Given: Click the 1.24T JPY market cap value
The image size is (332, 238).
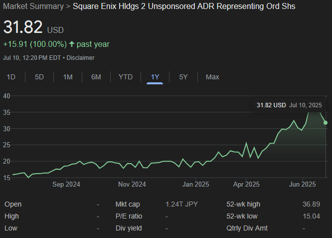Looking at the screenshot, I should click(x=181, y=204).
